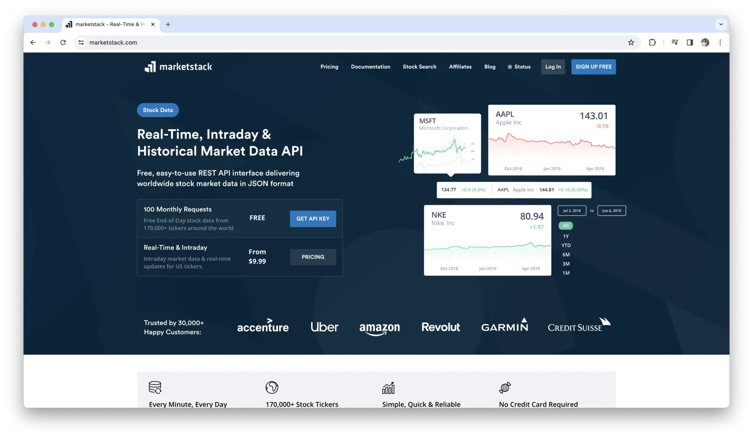The height and width of the screenshot is (439, 753).
Task: Click the address bar URL
Action: (113, 42)
